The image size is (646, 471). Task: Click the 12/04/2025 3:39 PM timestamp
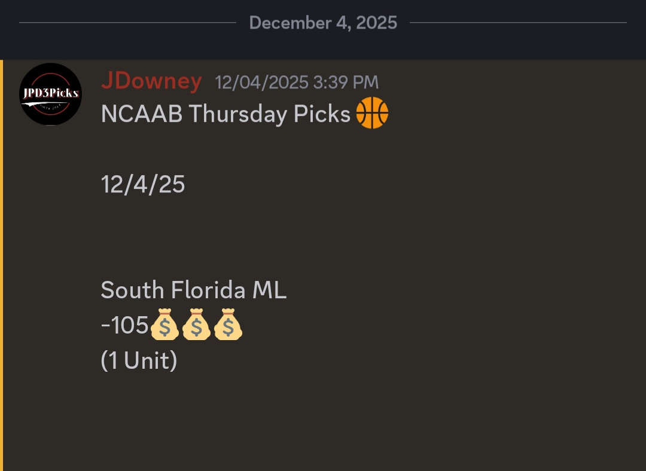pyautogui.click(x=297, y=82)
